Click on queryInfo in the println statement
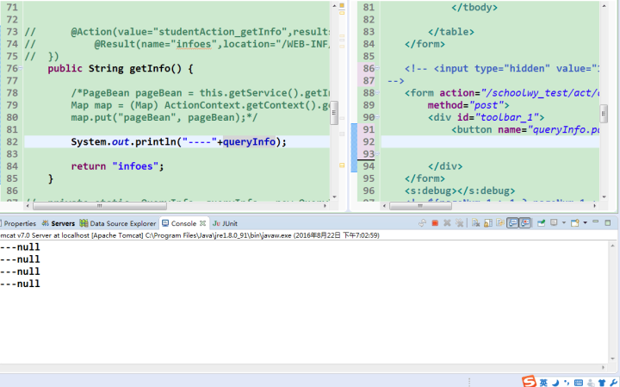This screenshot has width=620, height=387. (x=249, y=141)
